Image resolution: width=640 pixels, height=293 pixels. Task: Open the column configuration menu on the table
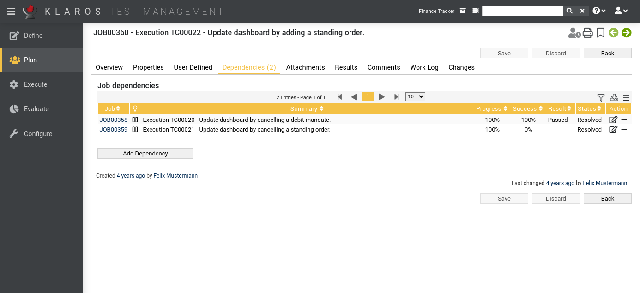626,97
